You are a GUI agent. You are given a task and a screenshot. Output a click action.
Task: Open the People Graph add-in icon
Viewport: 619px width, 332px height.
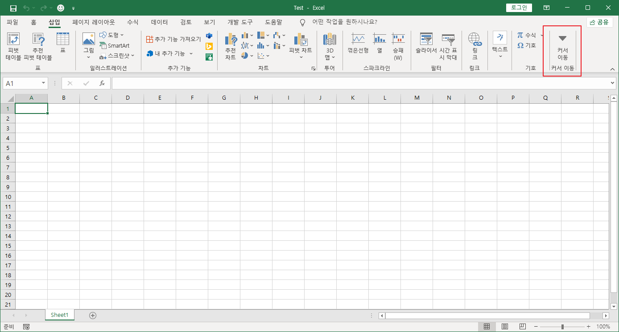pos(209,57)
